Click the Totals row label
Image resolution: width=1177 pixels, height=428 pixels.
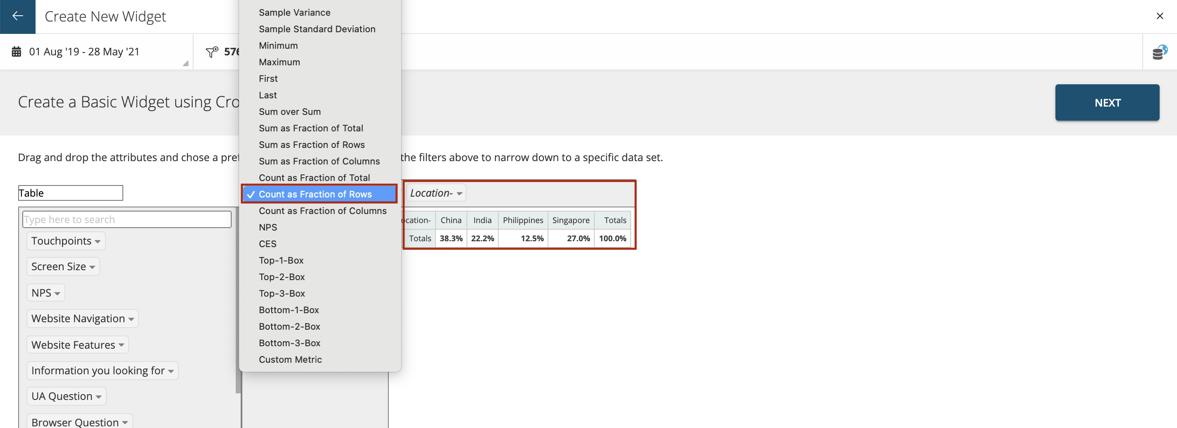point(419,238)
